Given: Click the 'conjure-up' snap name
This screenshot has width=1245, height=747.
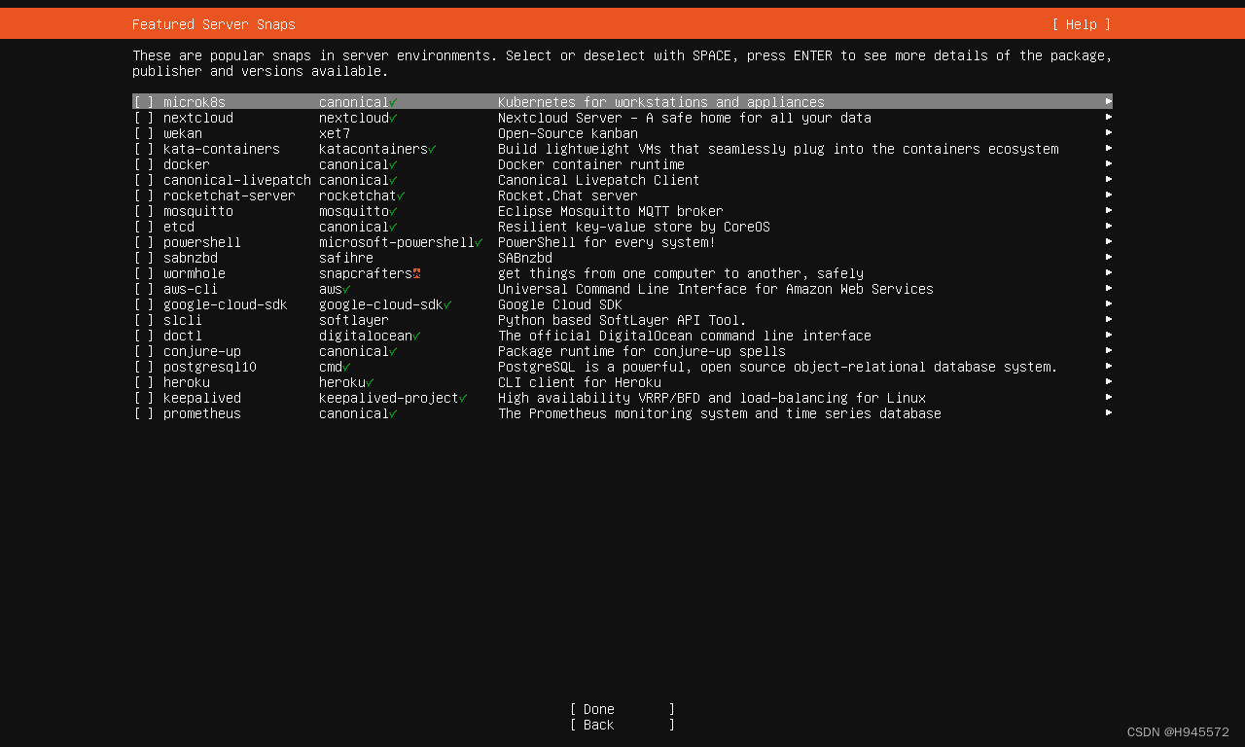Looking at the screenshot, I should (x=202, y=351).
